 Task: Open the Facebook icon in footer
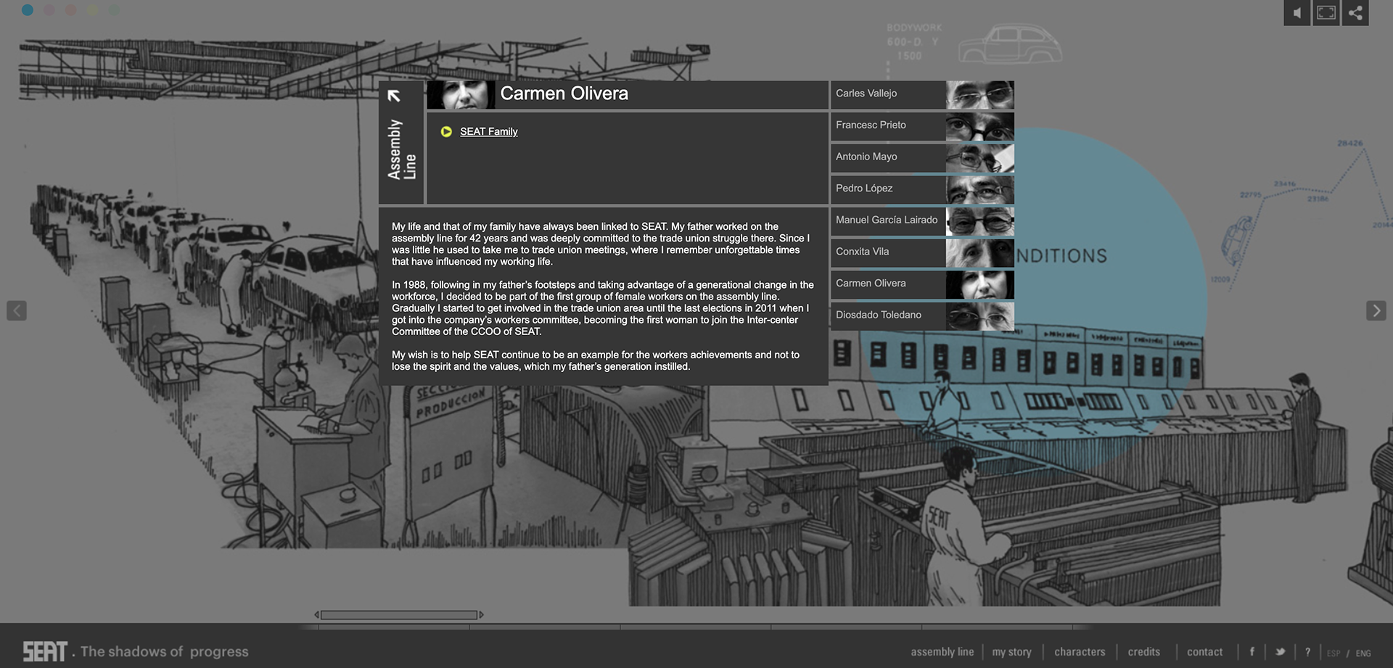click(1252, 652)
